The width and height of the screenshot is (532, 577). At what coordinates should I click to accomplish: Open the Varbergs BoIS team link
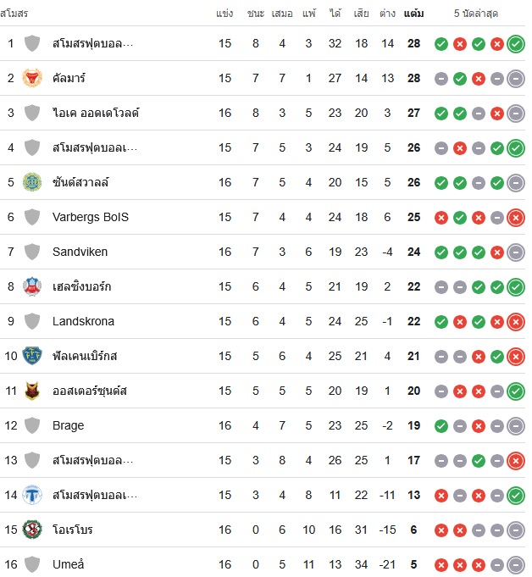coord(91,217)
